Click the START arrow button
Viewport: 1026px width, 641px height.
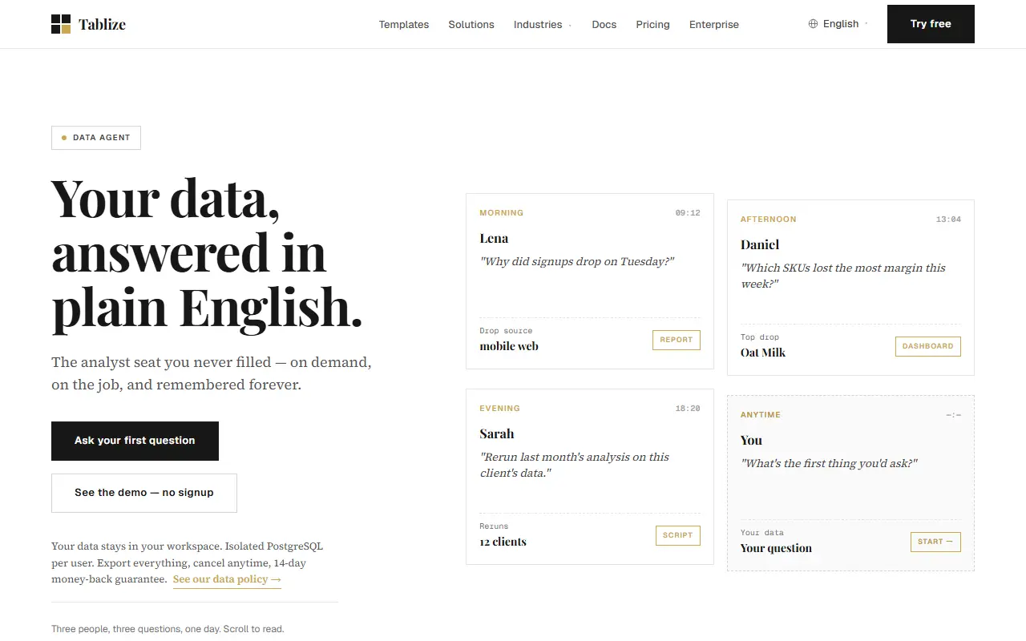tap(935, 542)
